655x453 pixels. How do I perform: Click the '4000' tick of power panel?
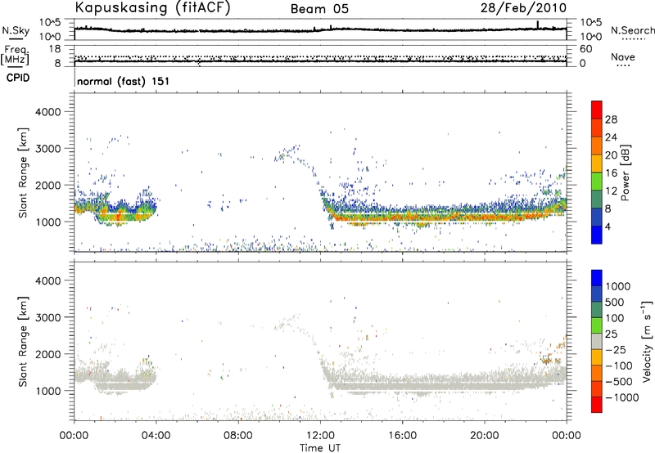[x=48, y=112]
